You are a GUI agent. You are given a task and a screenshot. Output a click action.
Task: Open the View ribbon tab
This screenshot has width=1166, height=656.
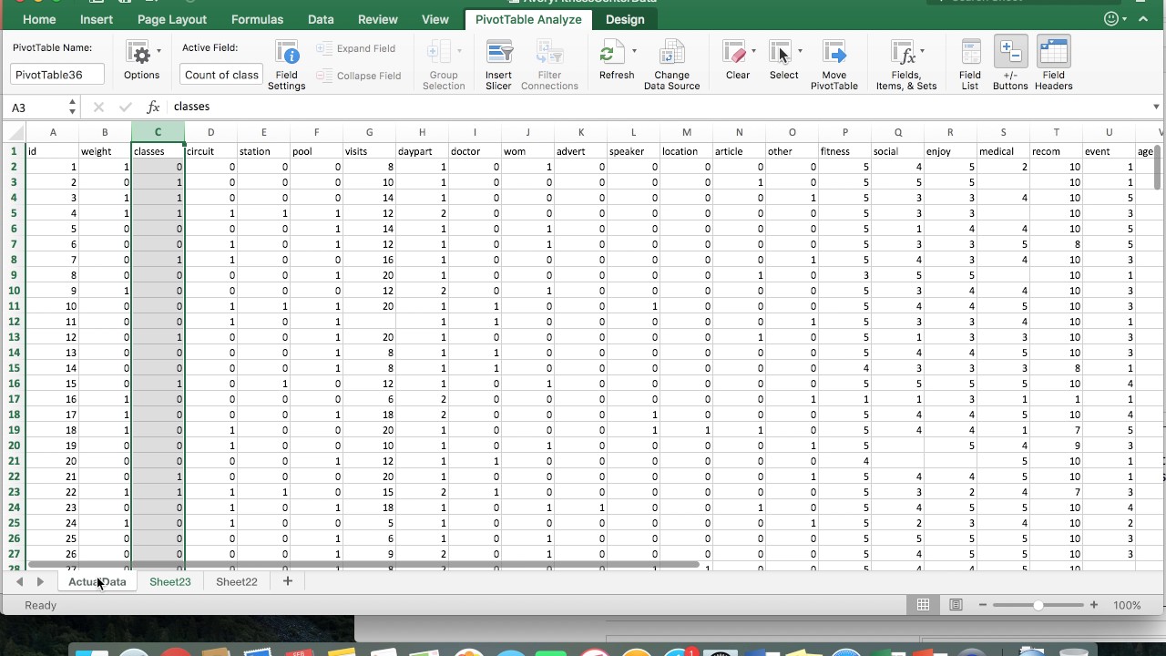[435, 19]
